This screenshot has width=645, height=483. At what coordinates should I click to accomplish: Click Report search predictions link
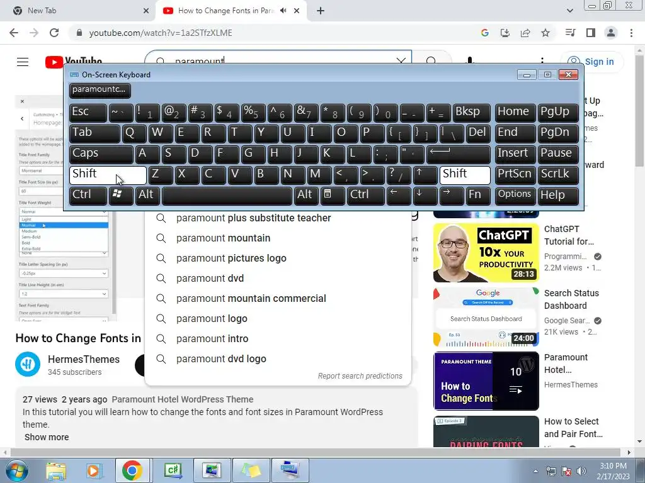coord(360,376)
